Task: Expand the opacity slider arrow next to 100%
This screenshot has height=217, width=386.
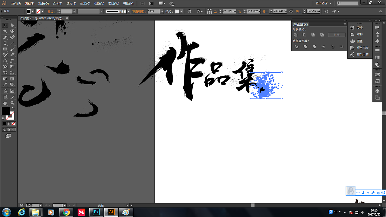Action: tap(162, 11)
